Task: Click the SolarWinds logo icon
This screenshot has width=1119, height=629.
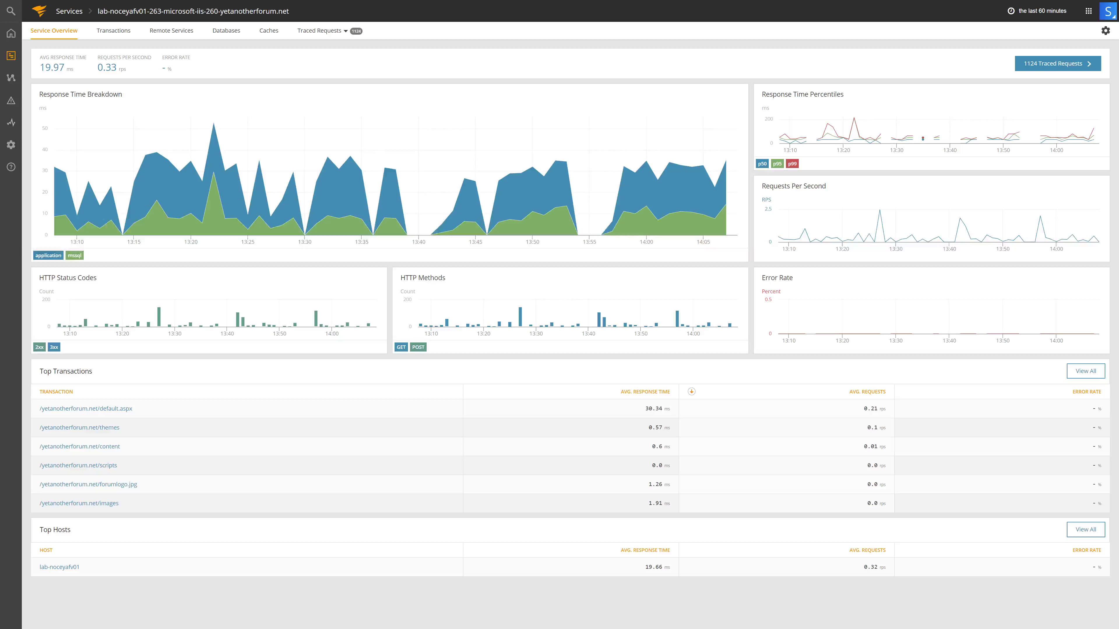Action: pyautogui.click(x=39, y=11)
